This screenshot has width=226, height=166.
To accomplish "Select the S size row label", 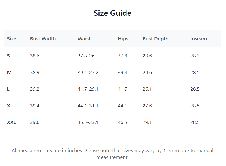I will click(8, 56).
